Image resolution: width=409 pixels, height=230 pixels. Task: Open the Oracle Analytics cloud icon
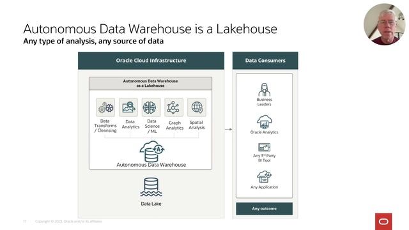pos(264,122)
